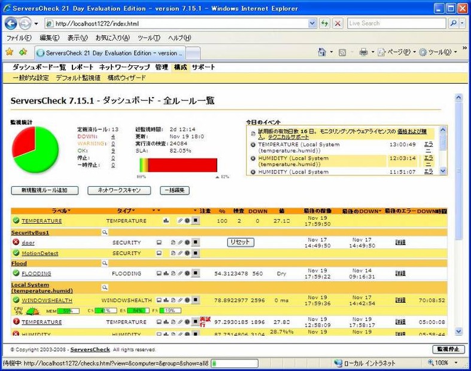Image resolution: width=471 pixels, height=371 pixels.
Task: Switch to the ネットワークマップ navigation tab
Action: 124,67
